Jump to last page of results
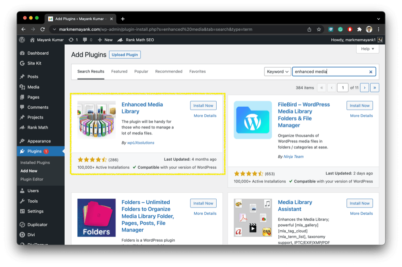This screenshot has width=402, height=267. click(x=374, y=88)
